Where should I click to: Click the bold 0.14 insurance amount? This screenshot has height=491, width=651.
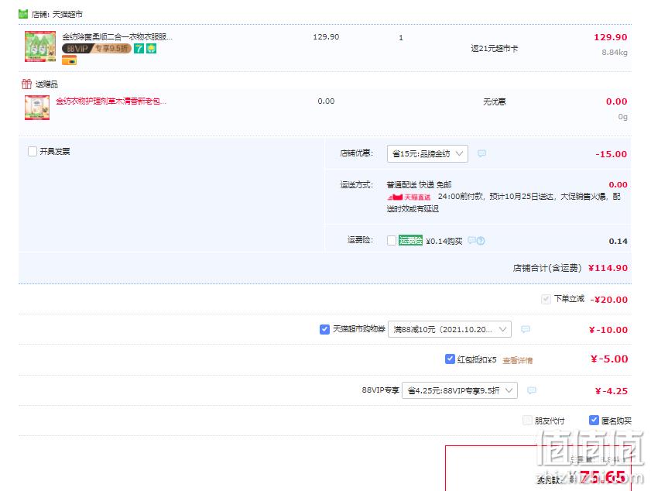pos(618,242)
